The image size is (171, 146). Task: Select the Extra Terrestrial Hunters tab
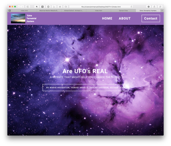148,11
